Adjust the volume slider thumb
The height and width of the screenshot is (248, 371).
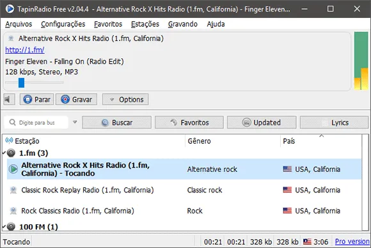21,82
